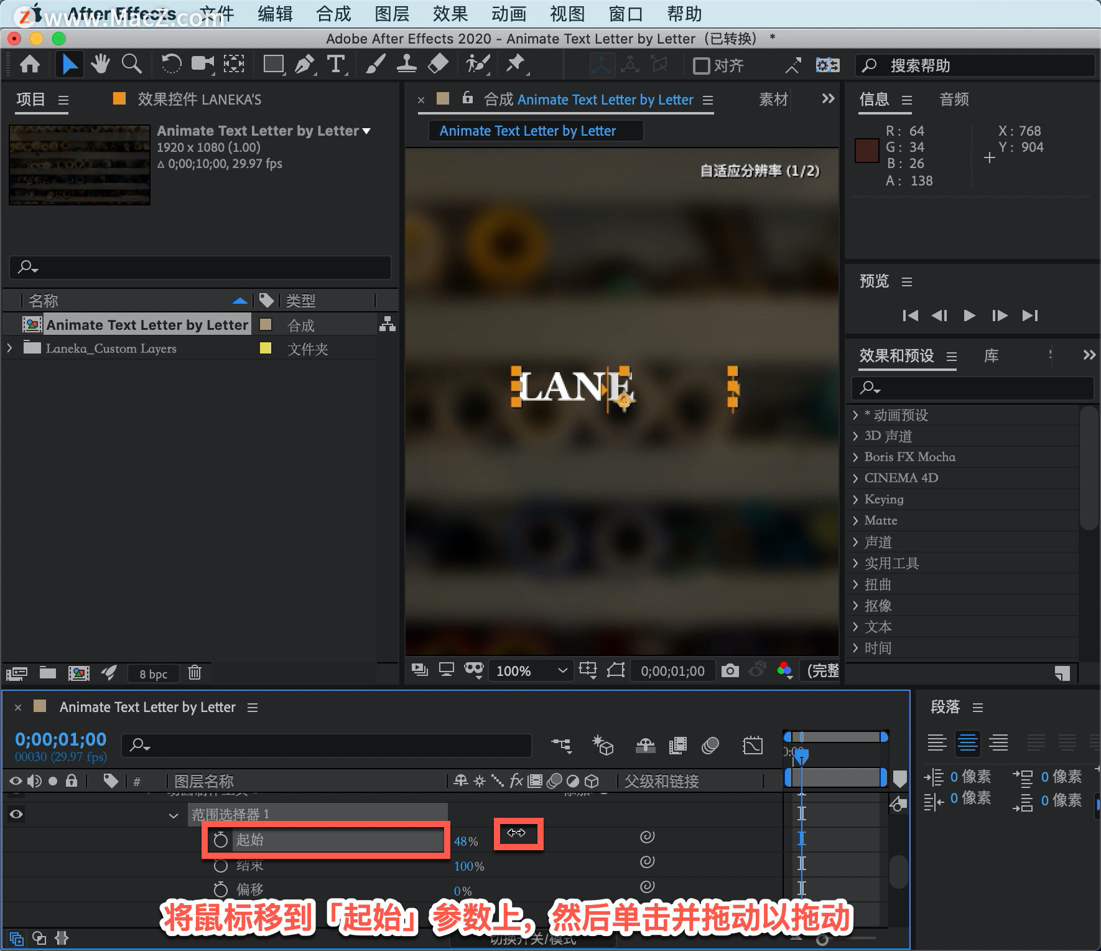Select the Camera tool
The width and height of the screenshot is (1101, 951).
point(202,64)
